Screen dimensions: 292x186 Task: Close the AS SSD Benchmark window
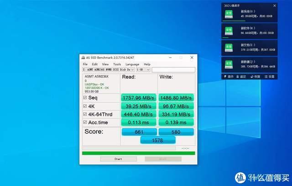[x=192, y=58]
